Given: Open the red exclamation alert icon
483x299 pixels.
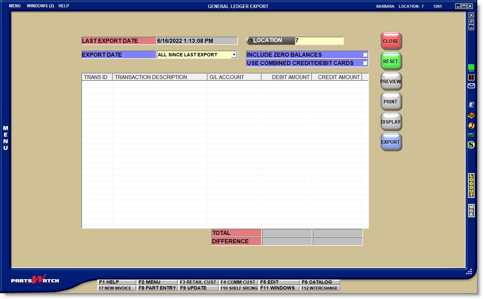Looking at the screenshot, I should [471, 77].
